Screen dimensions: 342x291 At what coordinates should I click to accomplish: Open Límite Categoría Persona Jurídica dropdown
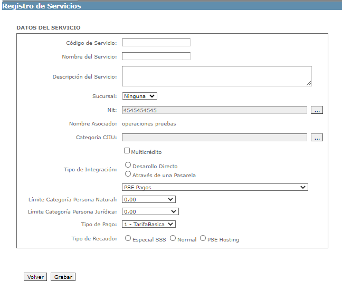150,211
